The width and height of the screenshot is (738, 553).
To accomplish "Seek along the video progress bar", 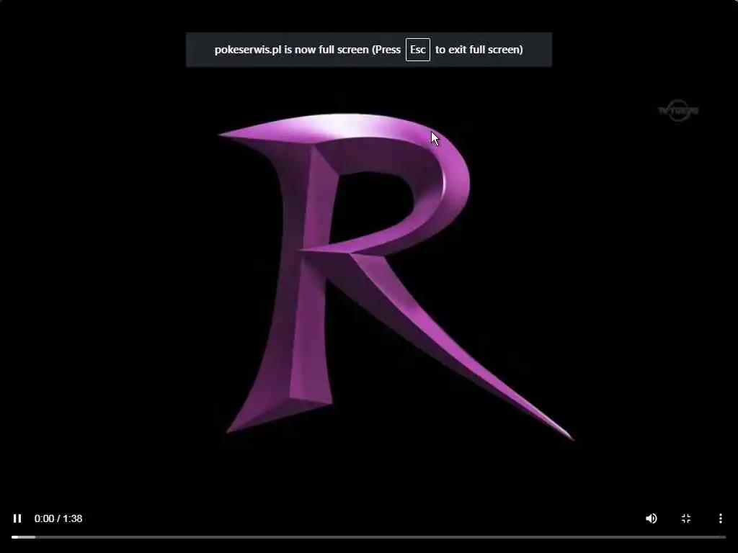I will 369,536.
